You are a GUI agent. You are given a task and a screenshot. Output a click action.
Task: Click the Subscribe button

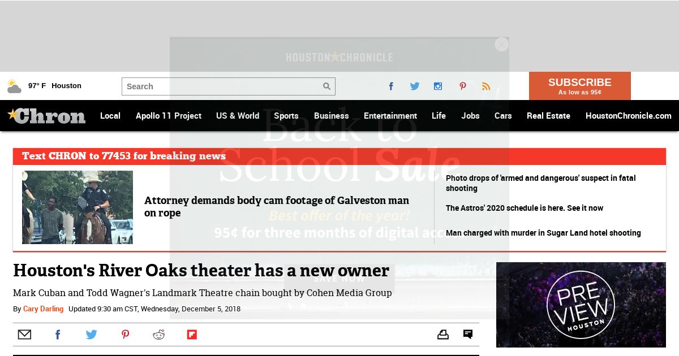pyautogui.click(x=579, y=86)
